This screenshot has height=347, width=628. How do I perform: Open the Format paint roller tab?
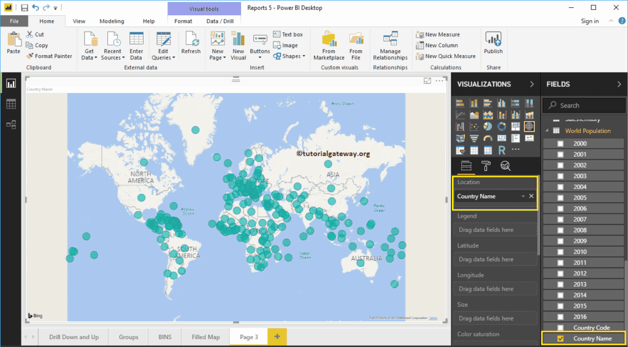486,165
